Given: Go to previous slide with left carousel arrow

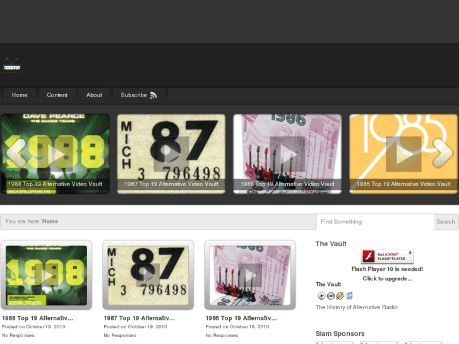Looking at the screenshot, I should (x=15, y=152).
